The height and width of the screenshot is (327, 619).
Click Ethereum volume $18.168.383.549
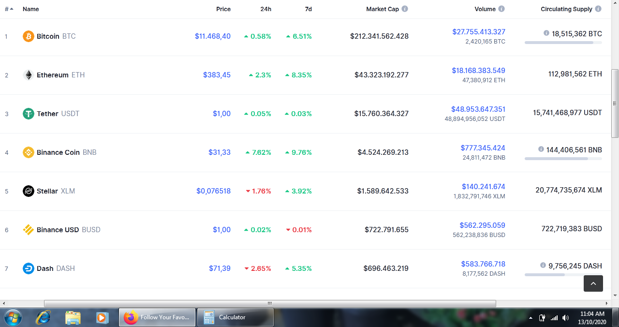coord(479,71)
